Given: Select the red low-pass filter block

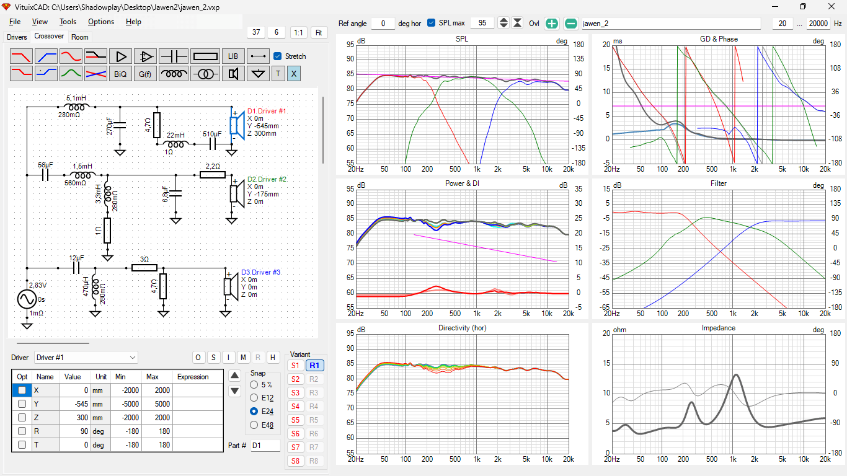Looking at the screenshot, I should 21,56.
